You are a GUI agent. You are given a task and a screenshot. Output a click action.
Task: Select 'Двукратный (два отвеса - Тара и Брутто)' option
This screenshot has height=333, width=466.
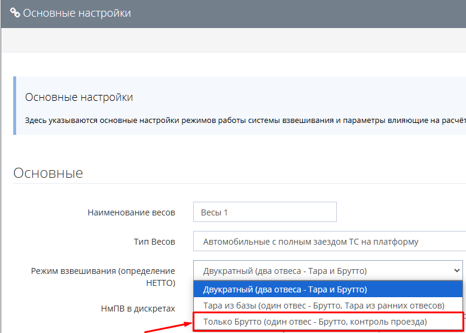tap(285, 289)
